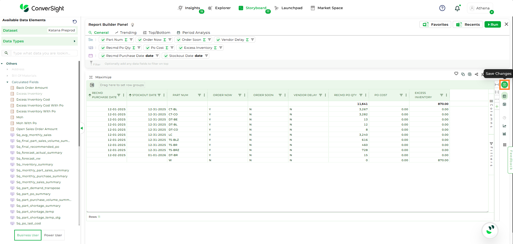Collapse the Calculated Fields tree node
513x244 pixels.
[8, 82]
